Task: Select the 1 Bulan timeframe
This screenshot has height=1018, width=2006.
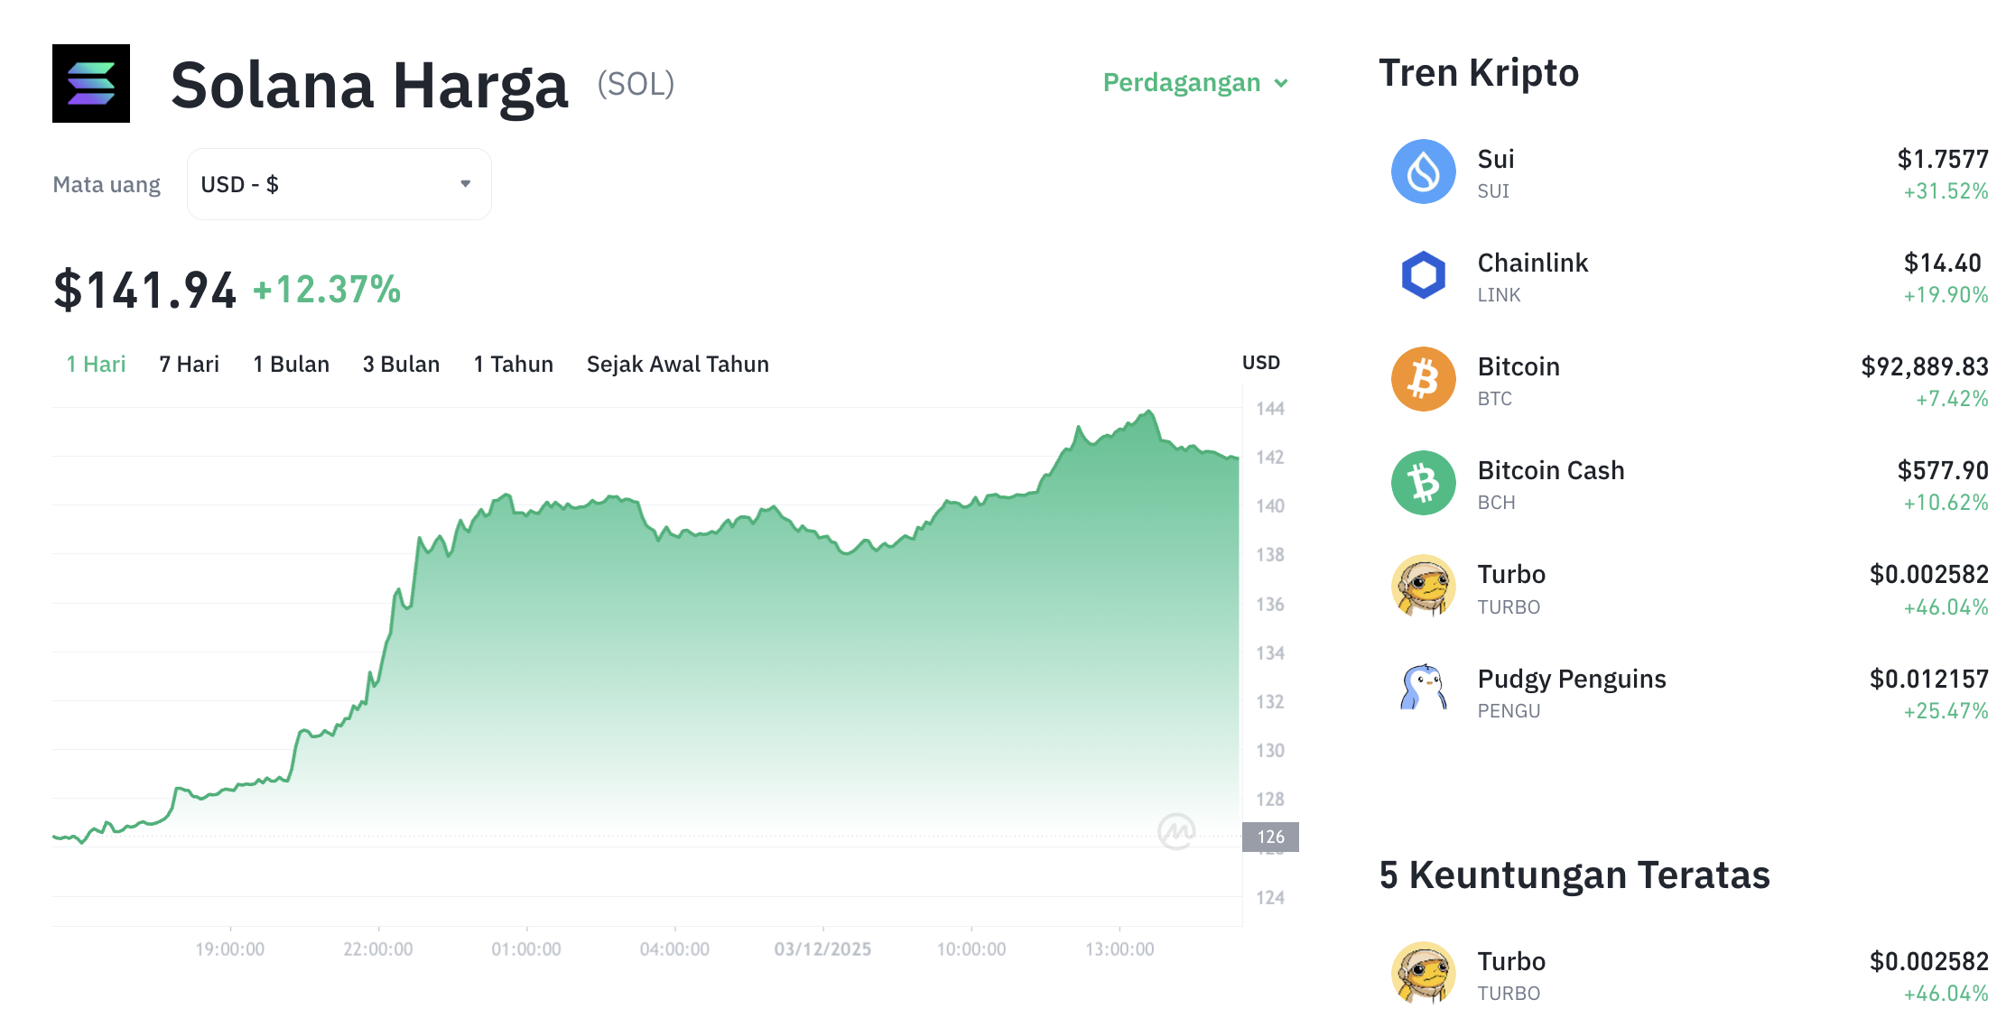Action: point(291,364)
